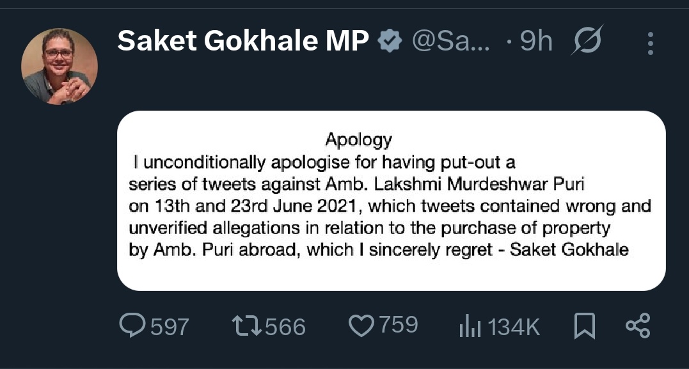
Task: Open the three-dot more options menu
Action: pyautogui.click(x=650, y=43)
